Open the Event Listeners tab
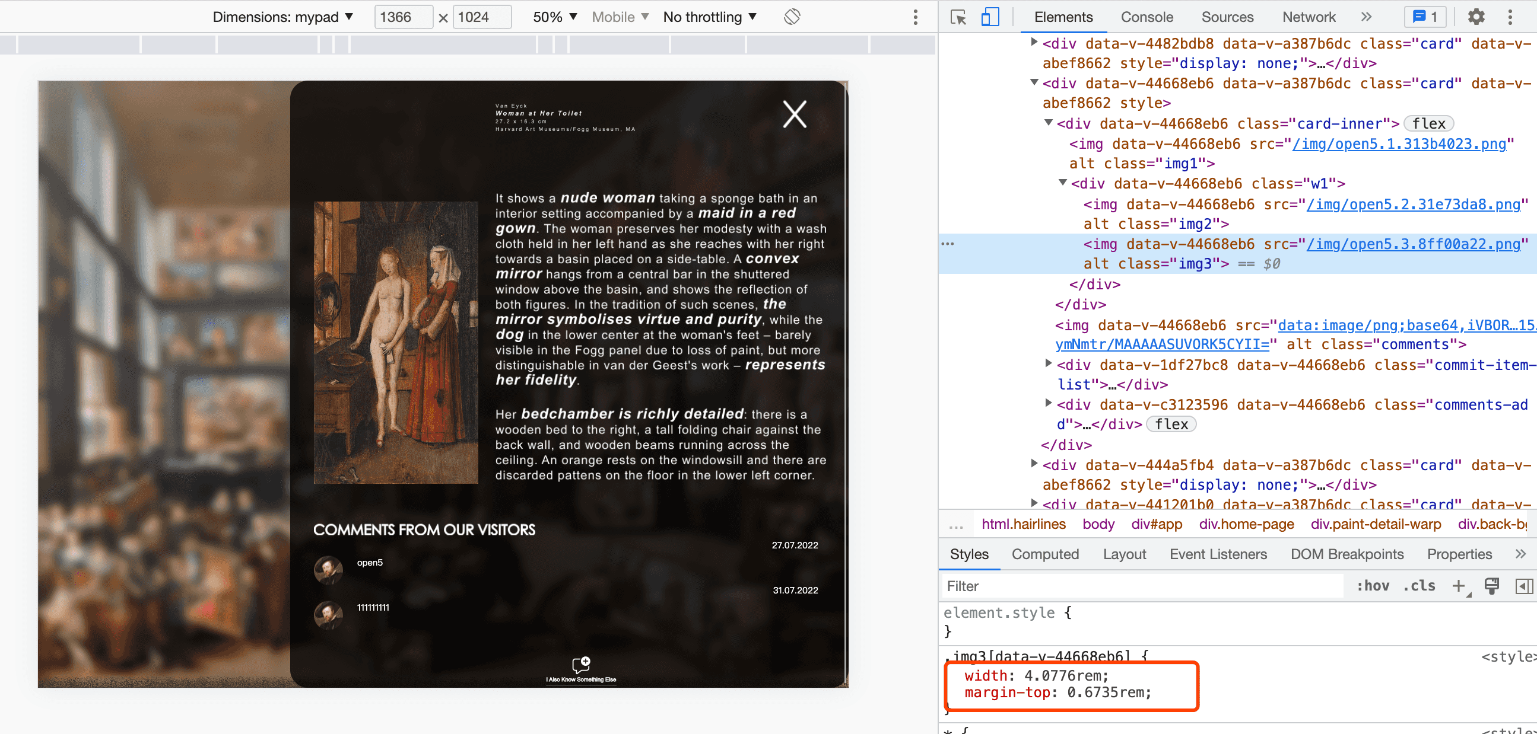The width and height of the screenshot is (1537, 734). [x=1218, y=554]
